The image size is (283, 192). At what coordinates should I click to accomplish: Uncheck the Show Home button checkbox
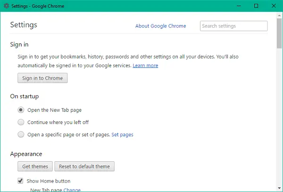tap(20, 181)
